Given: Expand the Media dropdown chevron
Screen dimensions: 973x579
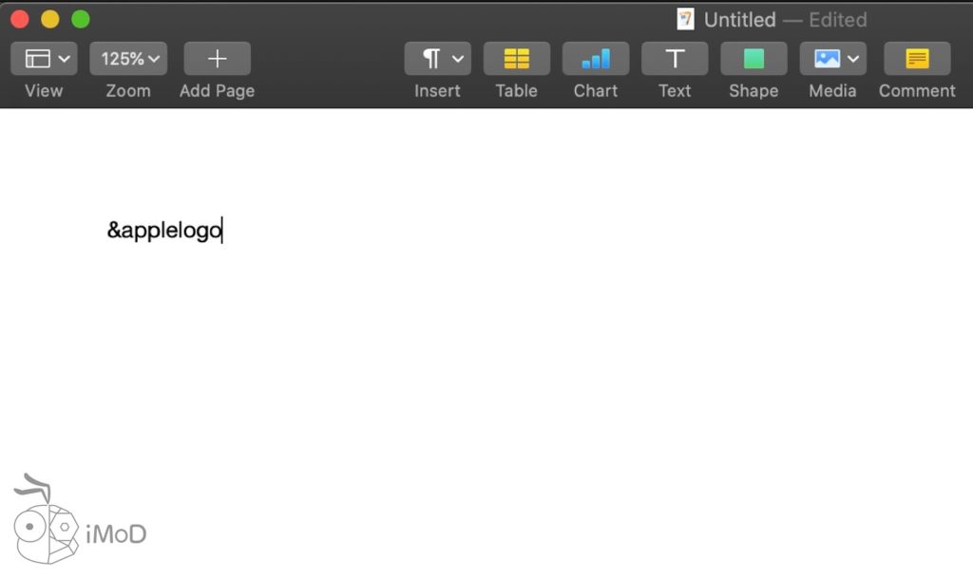Looking at the screenshot, I should pos(853,59).
